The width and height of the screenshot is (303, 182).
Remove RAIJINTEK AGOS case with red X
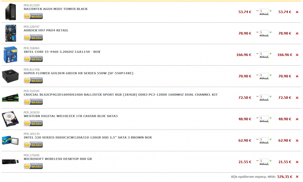(x=297, y=12)
